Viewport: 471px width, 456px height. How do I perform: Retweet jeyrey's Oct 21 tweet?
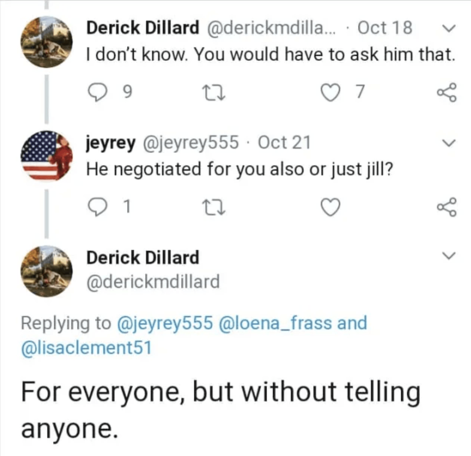[x=214, y=207]
